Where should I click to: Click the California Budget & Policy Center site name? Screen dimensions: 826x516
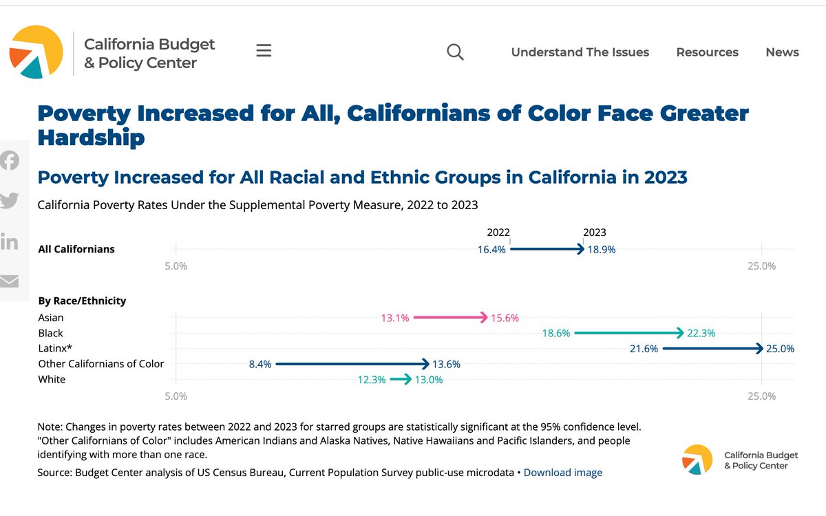point(149,54)
